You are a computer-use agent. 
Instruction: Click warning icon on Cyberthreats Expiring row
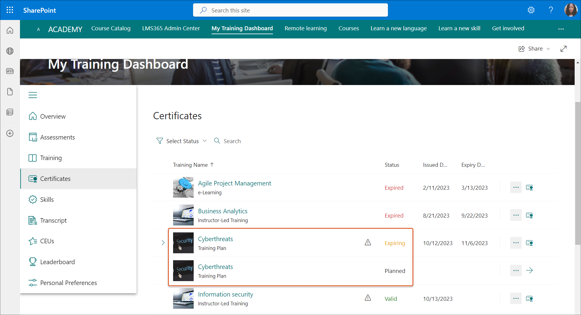tap(368, 242)
